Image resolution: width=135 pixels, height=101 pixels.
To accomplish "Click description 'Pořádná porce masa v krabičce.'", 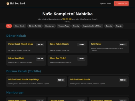I will tap(60, 63).
